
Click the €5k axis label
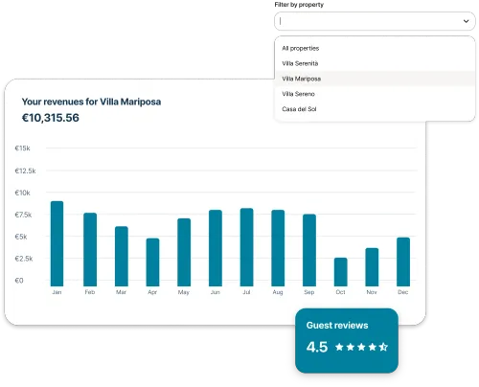[x=21, y=237]
